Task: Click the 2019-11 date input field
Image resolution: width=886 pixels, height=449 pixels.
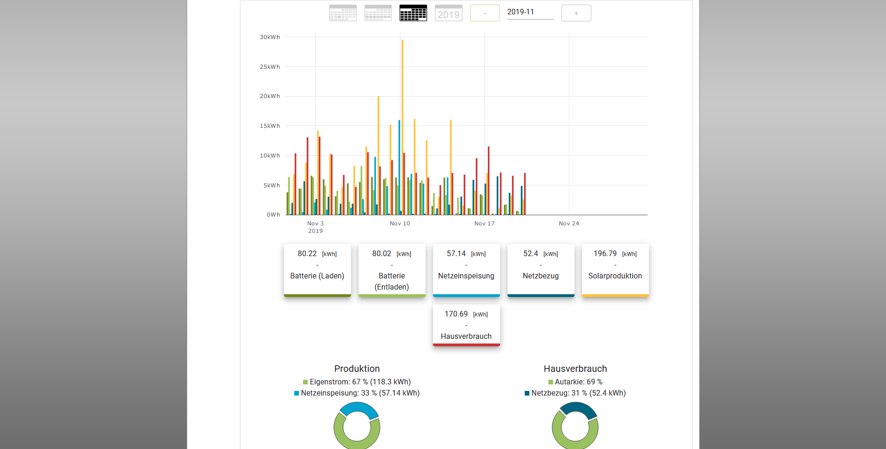Action: click(x=530, y=12)
